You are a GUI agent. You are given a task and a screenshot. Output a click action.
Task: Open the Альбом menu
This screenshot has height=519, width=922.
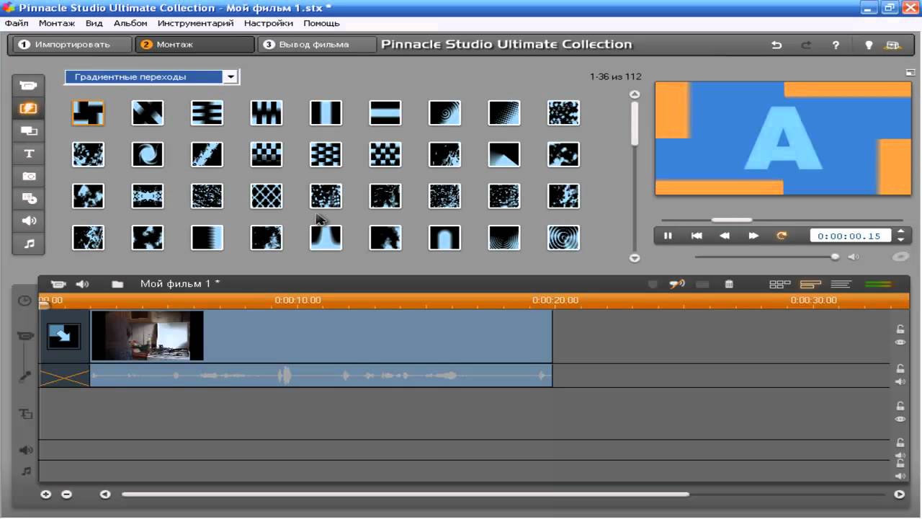130,23
